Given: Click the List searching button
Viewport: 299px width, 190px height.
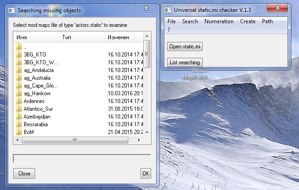Looking at the screenshot, I should pos(185,62).
